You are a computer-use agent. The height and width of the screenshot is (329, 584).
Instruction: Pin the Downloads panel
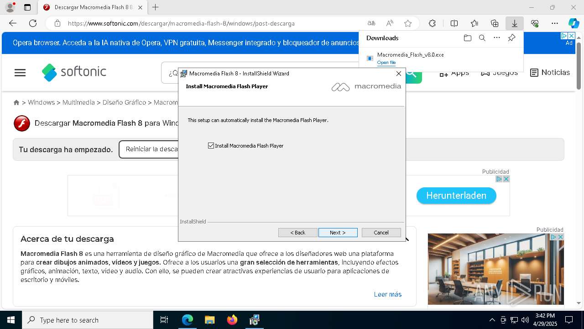[511, 38]
